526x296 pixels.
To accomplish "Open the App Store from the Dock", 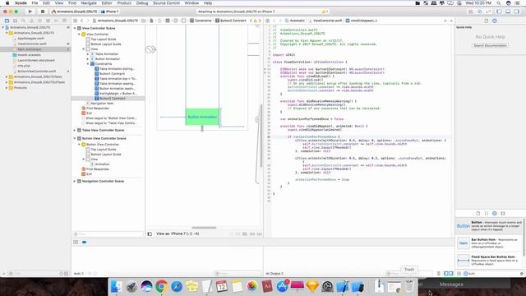I will coord(282,286).
